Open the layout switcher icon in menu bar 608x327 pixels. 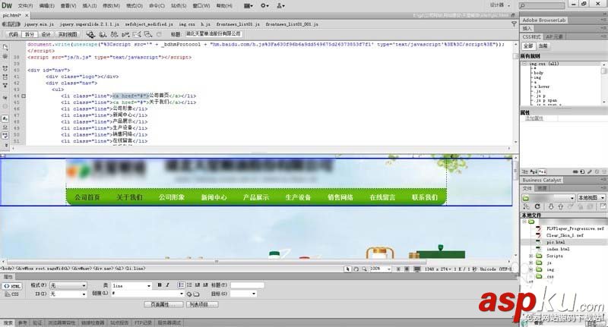tap(249, 6)
